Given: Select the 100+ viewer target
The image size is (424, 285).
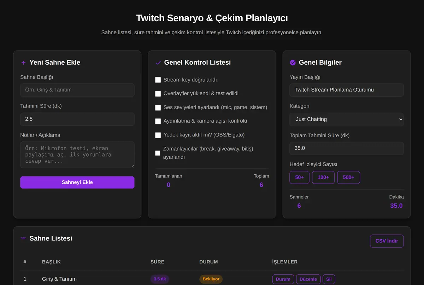Looking at the screenshot, I should pos(323,178).
